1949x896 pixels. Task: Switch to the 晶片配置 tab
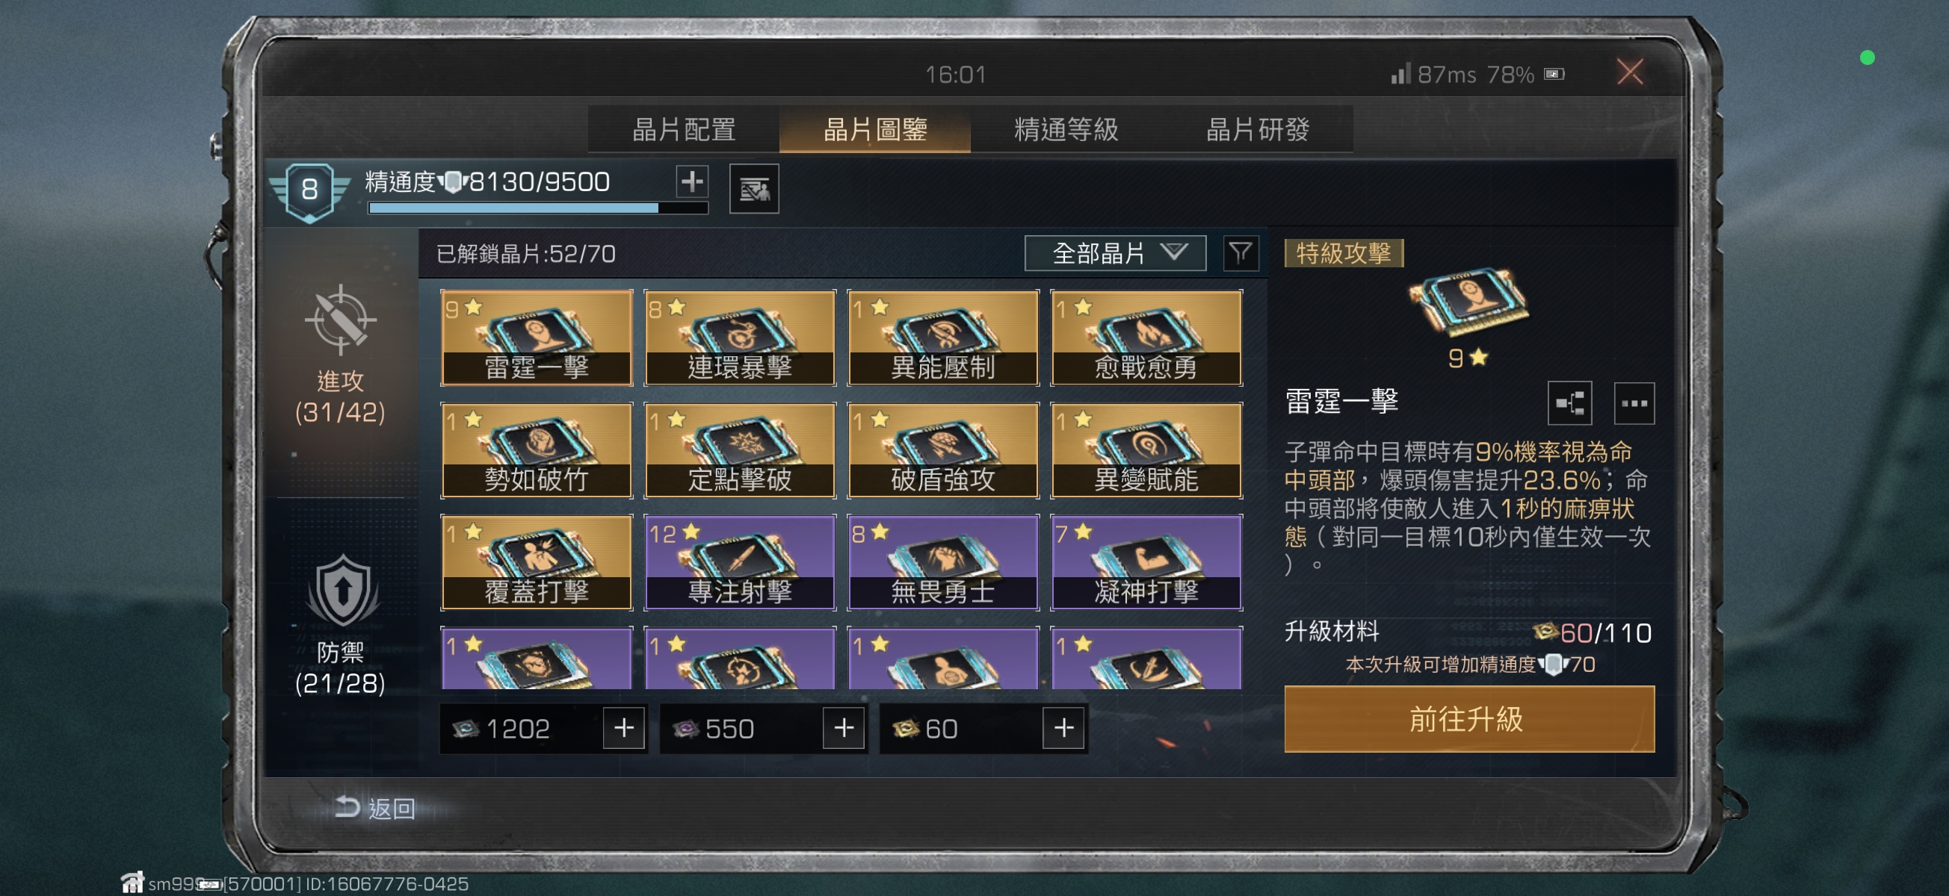(684, 129)
